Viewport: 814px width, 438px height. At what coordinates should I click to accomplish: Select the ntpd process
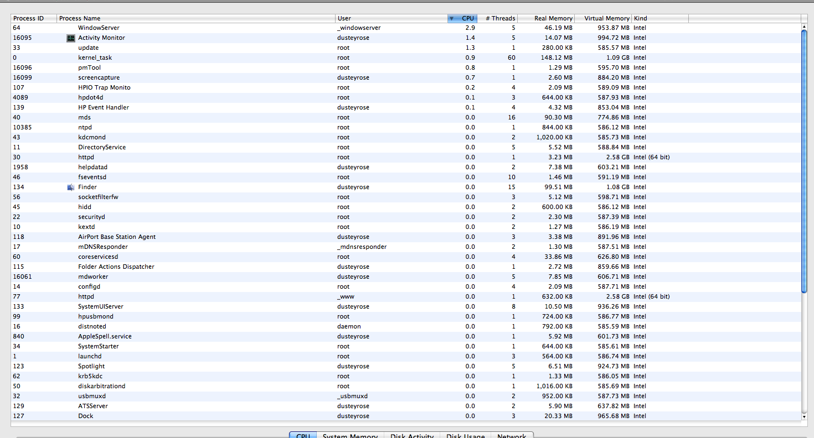406,127
